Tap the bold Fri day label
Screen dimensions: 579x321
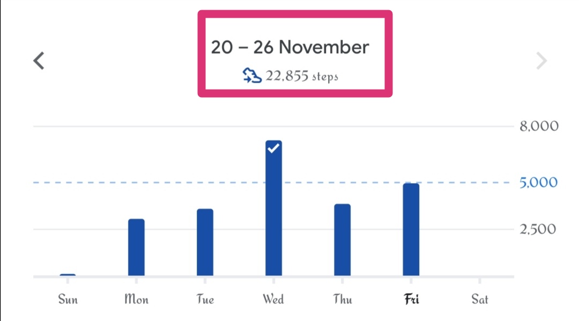pos(411,299)
